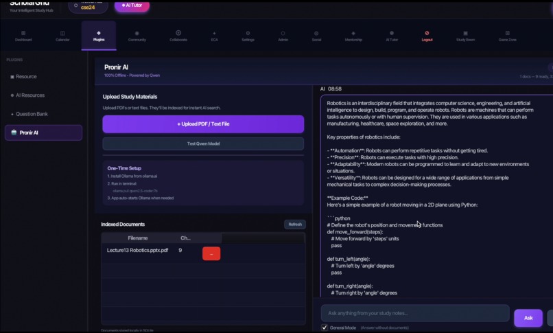Click the Answer without documents hint
This screenshot has width=553, height=333.
pos(384,328)
